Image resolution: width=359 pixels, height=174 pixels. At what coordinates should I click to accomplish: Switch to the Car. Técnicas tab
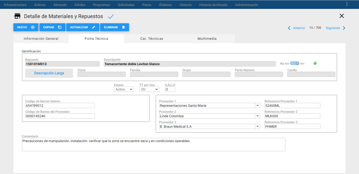click(x=152, y=38)
